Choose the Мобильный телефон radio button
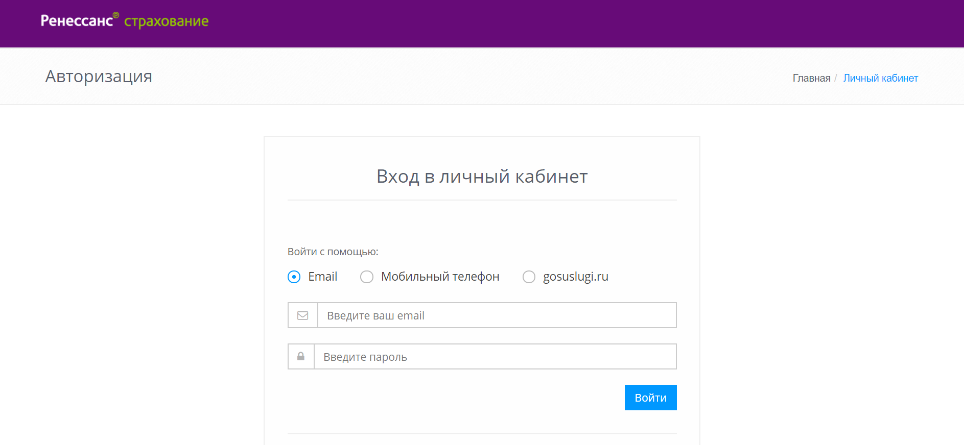Image resolution: width=964 pixels, height=445 pixels. pyautogui.click(x=367, y=277)
